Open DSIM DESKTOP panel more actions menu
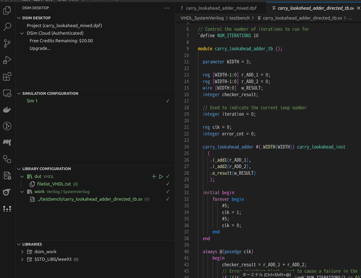 click(x=167, y=8)
